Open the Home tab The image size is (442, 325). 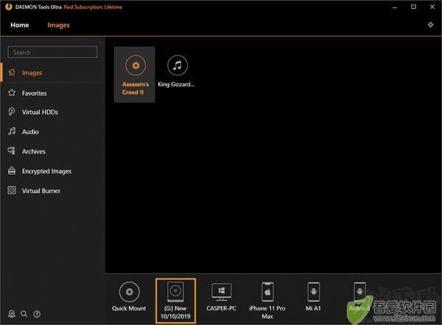pos(20,25)
